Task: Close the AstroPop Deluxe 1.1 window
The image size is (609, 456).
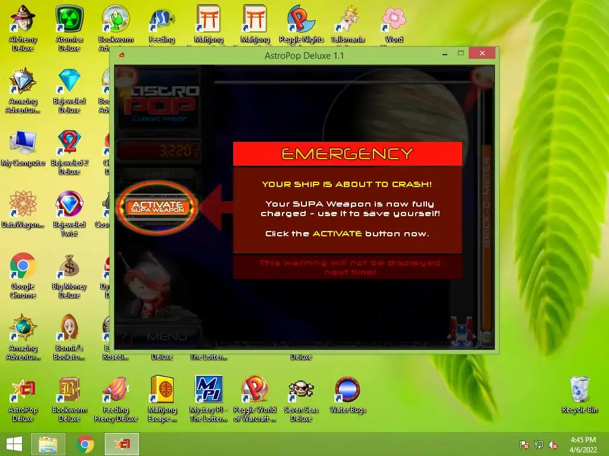Action: click(482, 53)
